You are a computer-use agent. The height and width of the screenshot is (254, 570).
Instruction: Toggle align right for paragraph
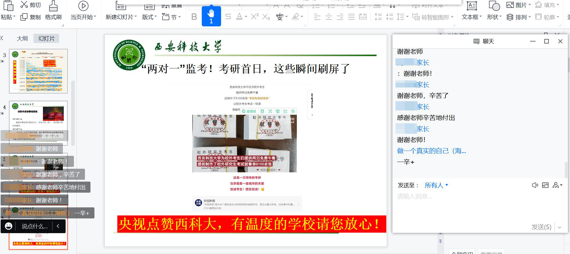(x=340, y=17)
